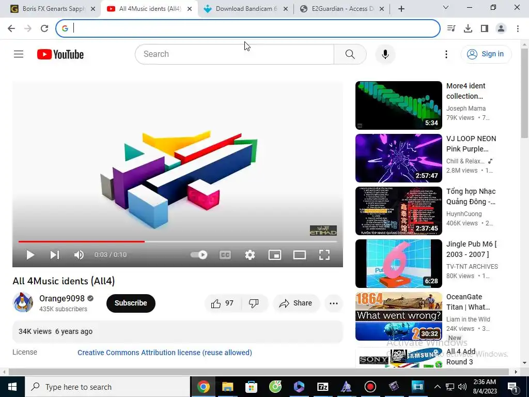Skip to the next video
The image size is (529, 397).
click(55, 255)
